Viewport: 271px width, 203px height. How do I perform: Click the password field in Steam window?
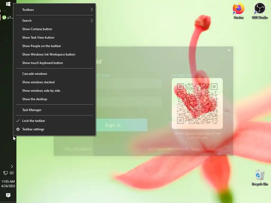[129, 101]
